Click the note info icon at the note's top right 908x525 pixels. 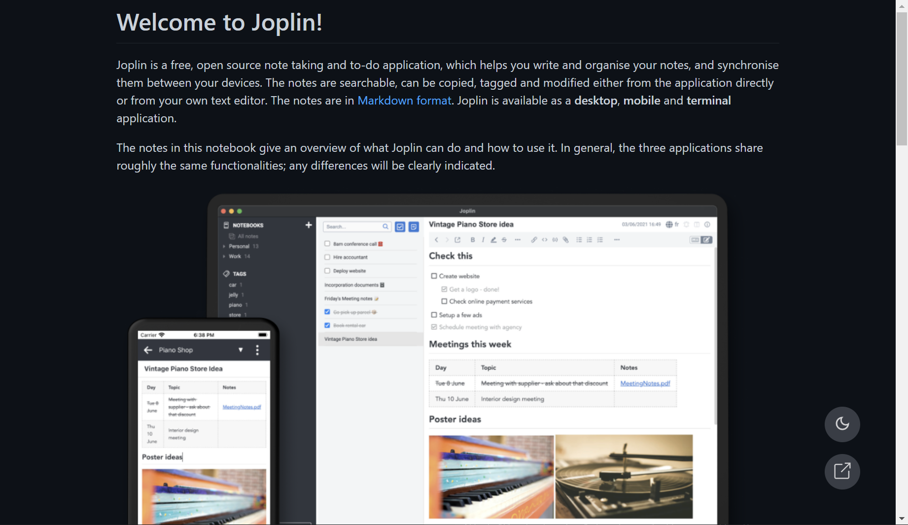(x=707, y=224)
